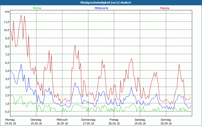Select the green 'Minima' legend label
This screenshot has width=202, height=126.
[37, 8]
